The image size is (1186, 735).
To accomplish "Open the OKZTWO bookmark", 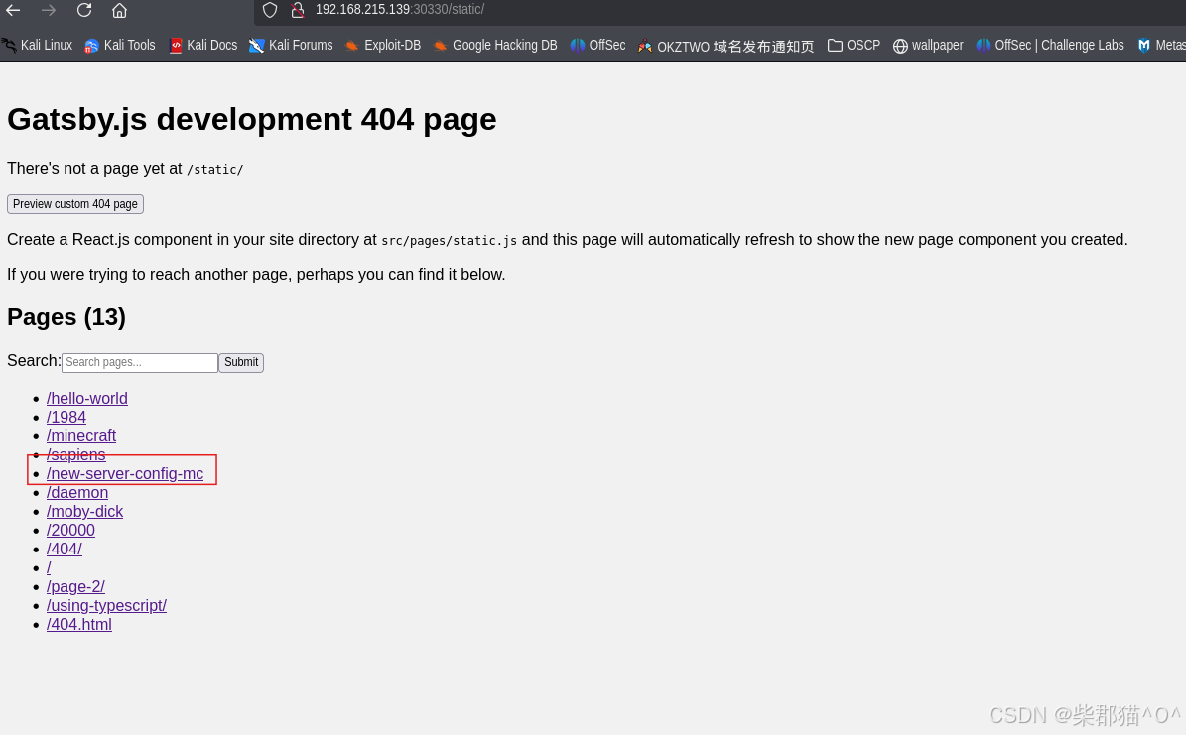I will click(x=726, y=47).
